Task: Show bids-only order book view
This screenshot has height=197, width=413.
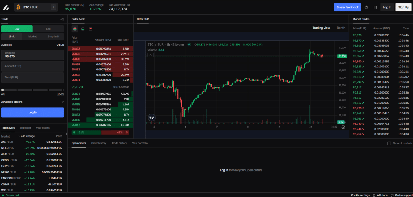Action: pyautogui.click(x=83, y=29)
